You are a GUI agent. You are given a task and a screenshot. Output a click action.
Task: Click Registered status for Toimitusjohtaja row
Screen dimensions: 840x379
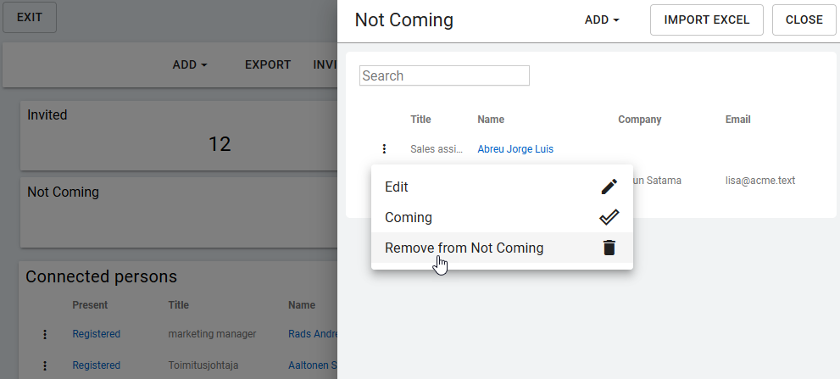(96, 365)
